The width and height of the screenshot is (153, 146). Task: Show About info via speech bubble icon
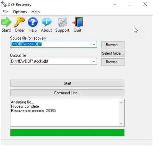tap(47, 22)
